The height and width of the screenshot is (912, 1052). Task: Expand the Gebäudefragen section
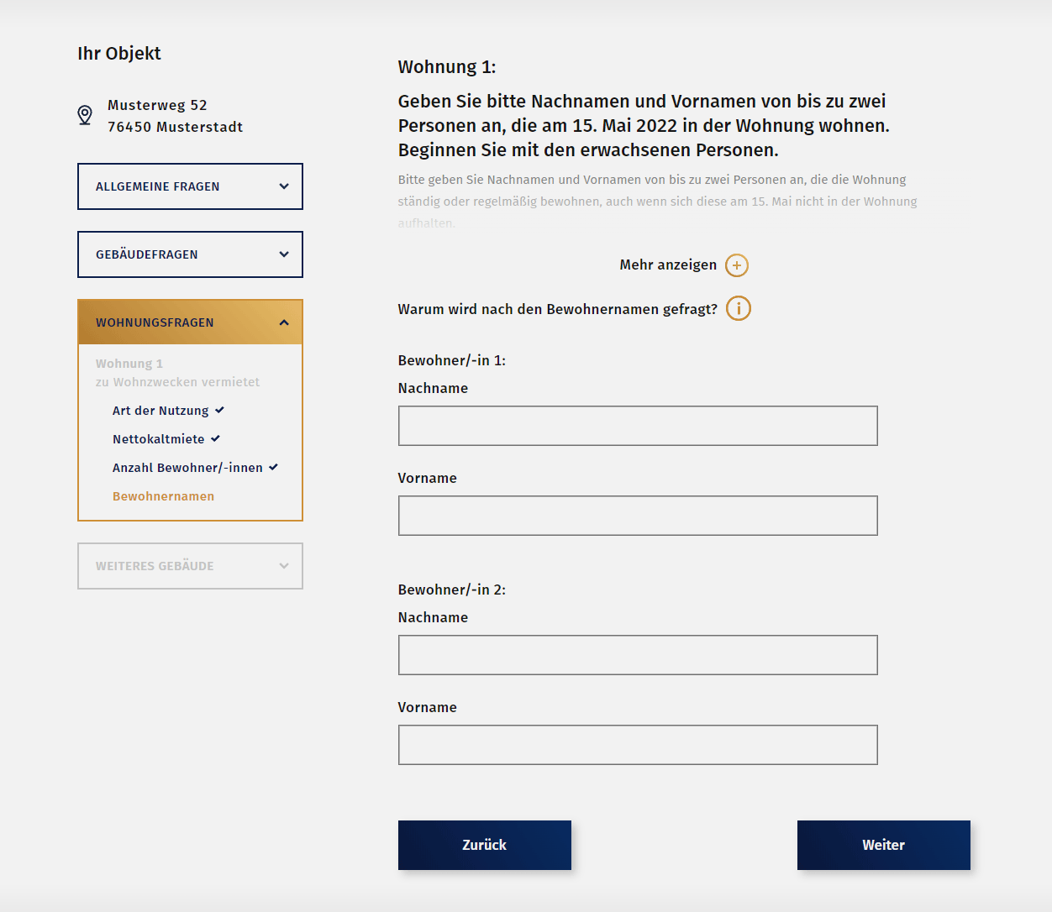pyautogui.click(x=190, y=254)
